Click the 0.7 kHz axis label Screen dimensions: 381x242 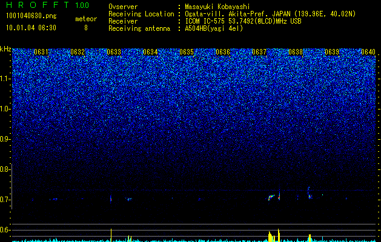click(5, 200)
